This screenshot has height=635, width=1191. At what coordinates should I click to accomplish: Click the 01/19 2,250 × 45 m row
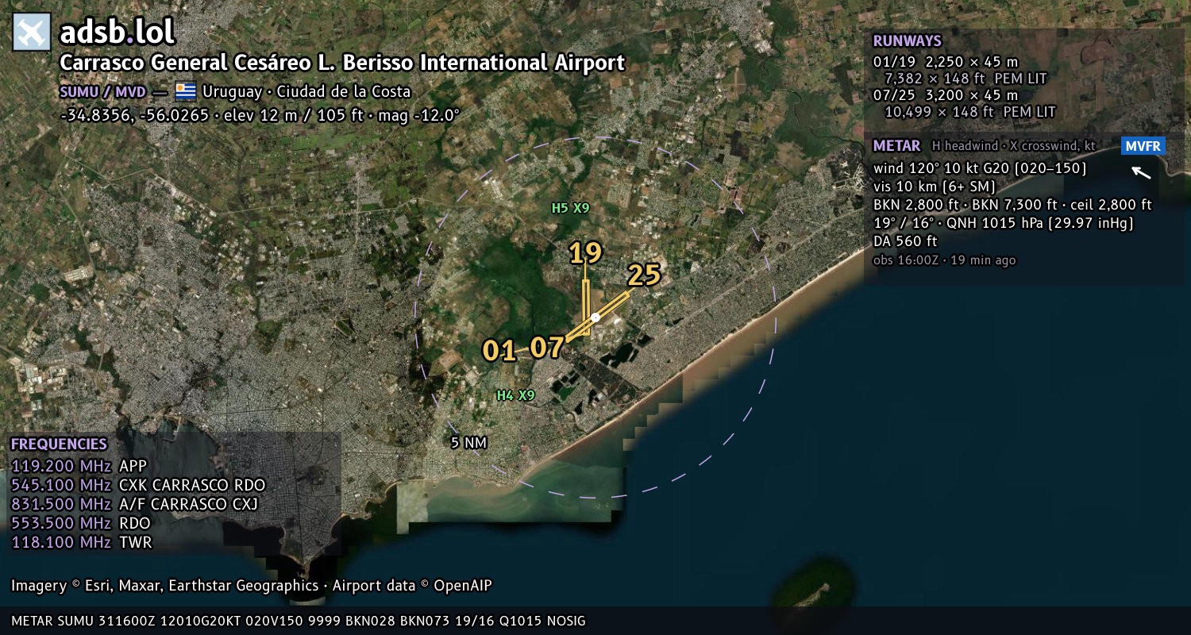pyautogui.click(x=946, y=62)
